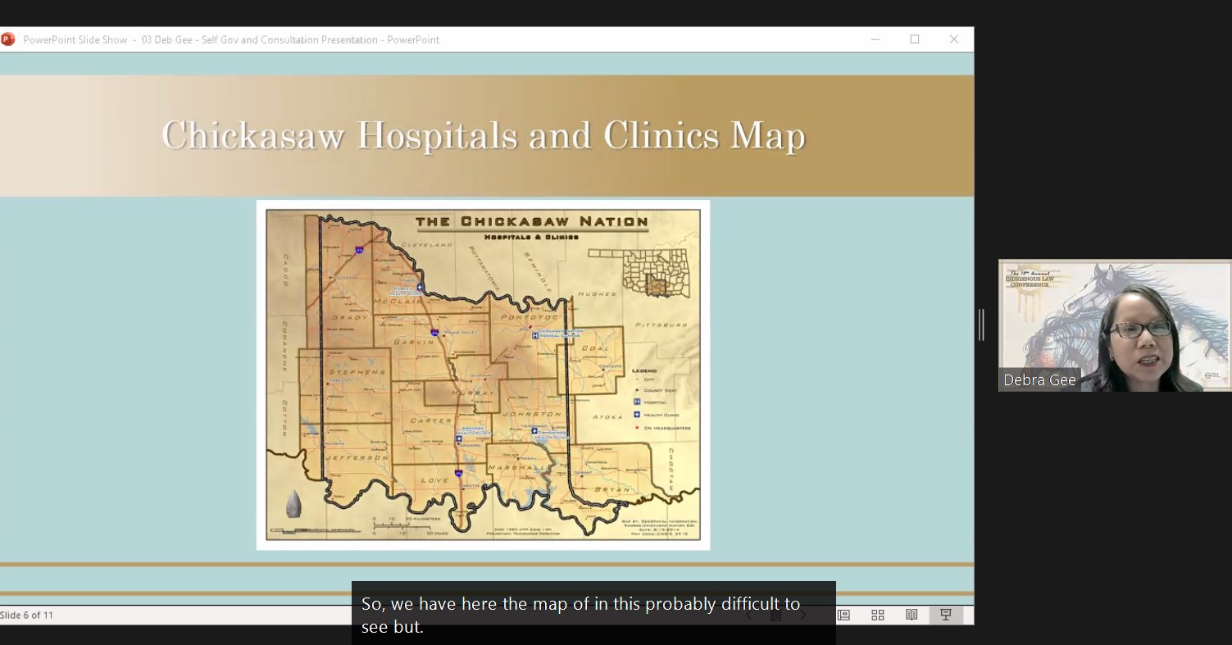Advance to next slide using right arrow

click(803, 615)
